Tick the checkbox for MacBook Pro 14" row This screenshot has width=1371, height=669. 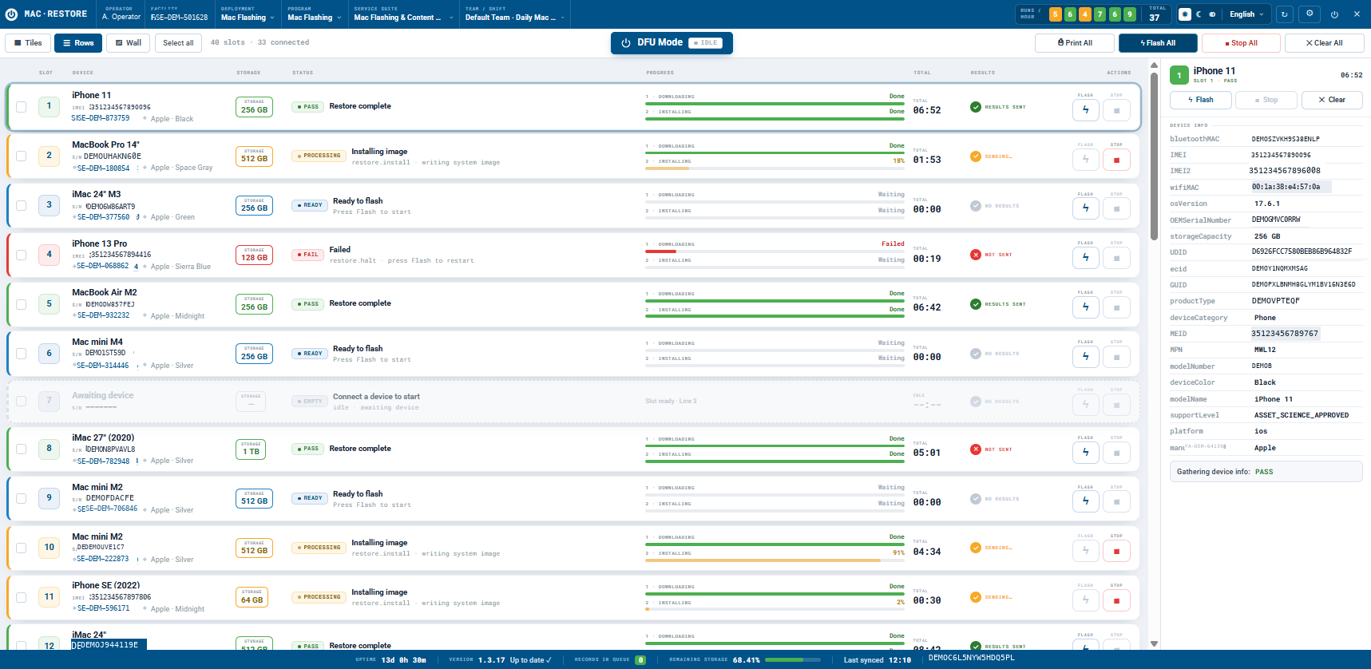pos(22,156)
